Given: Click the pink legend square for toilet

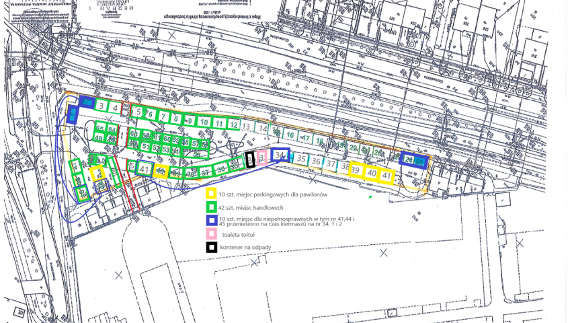Looking at the screenshot, I should click(x=212, y=234).
